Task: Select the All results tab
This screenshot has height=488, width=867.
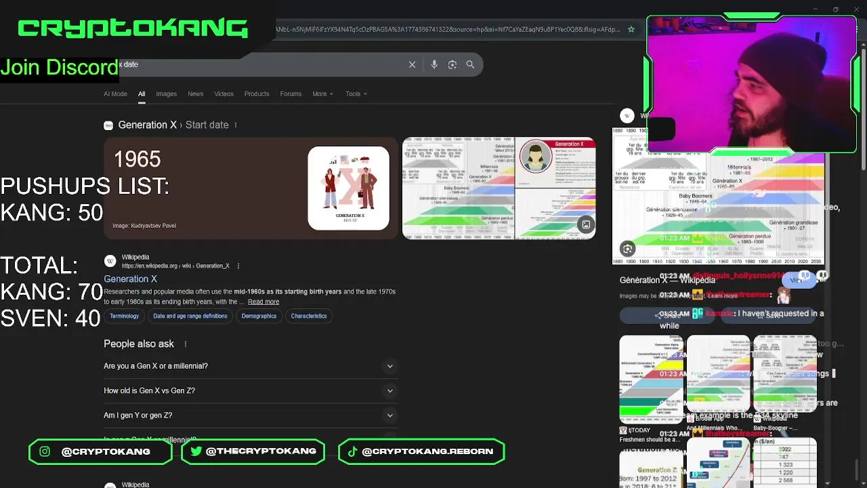Action: pyautogui.click(x=142, y=94)
